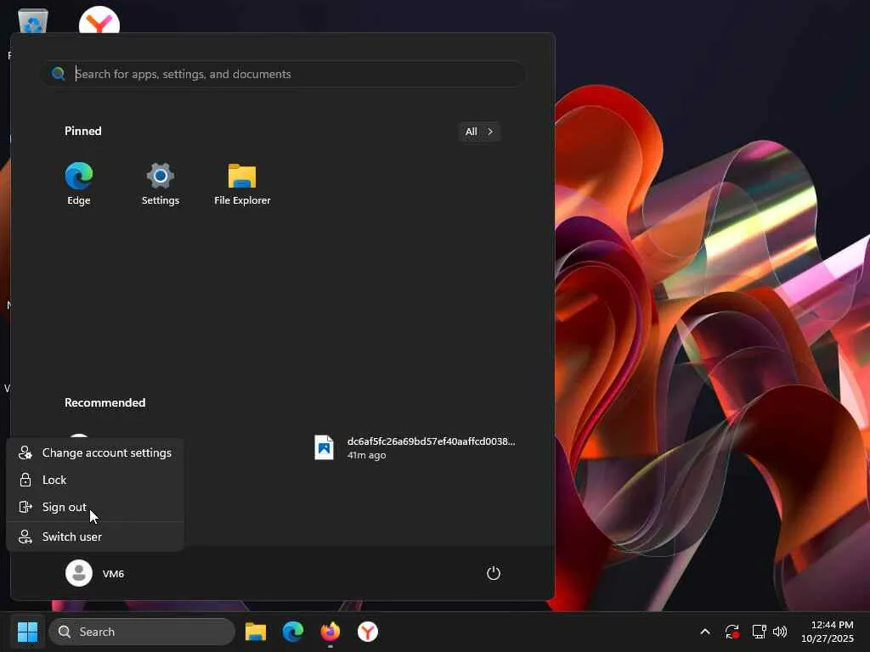Open the clock showing 12:44 PM
The image size is (870, 652).
pyautogui.click(x=828, y=632)
